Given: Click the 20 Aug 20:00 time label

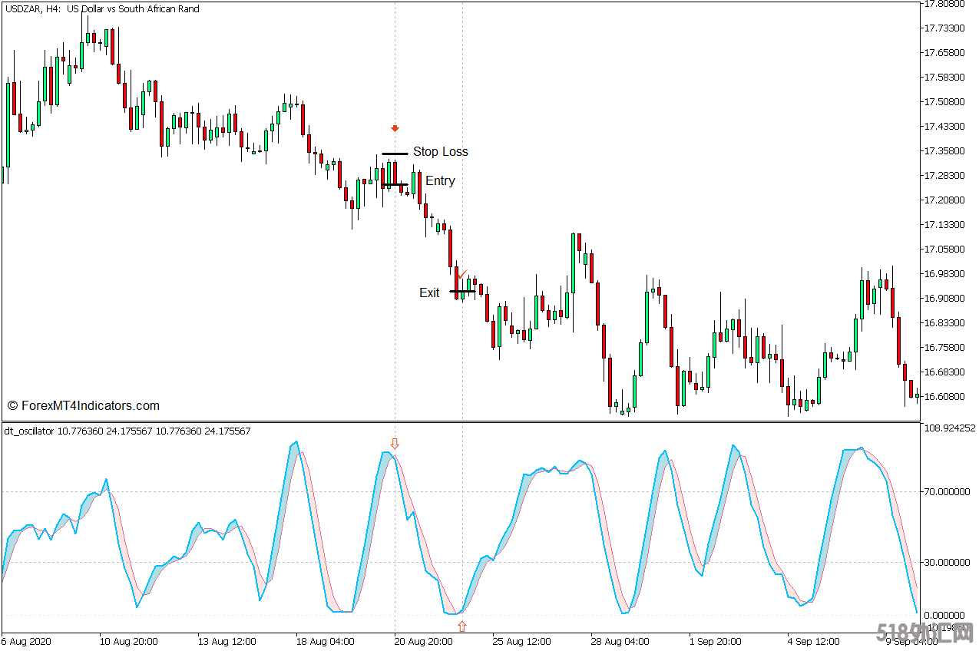Looking at the screenshot, I should [422, 641].
